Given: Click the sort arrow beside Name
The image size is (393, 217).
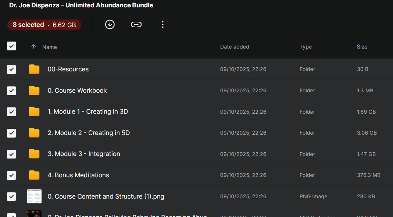Looking at the screenshot, I should (x=34, y=47).
